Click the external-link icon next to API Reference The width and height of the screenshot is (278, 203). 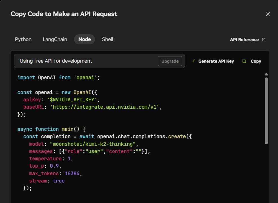(x=263, y=39)
